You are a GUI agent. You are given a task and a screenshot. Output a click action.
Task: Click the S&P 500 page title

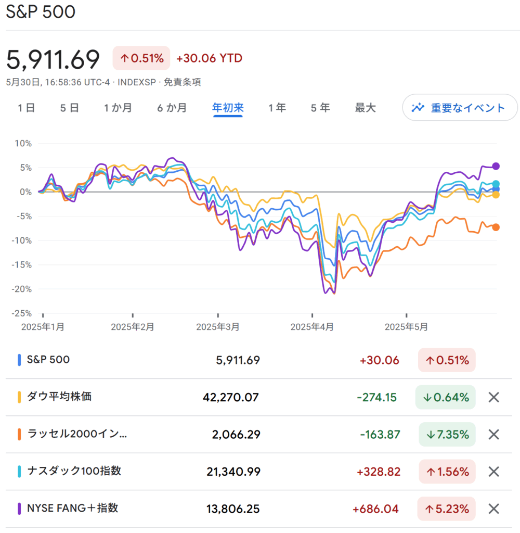[x=41, y=11]
